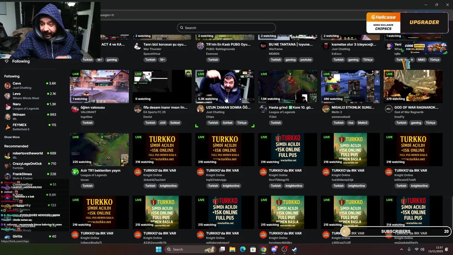
Task: Open 'Azir TR1 beklenilen yayın' title link
Action: (x=101, y=170)
